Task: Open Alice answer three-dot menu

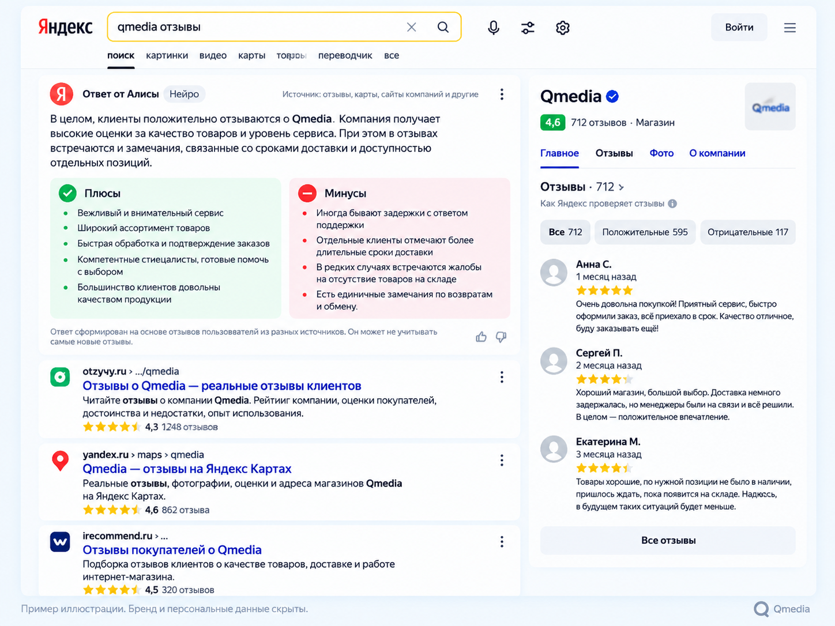Action: pyautogui.click(x=502, y=94)
